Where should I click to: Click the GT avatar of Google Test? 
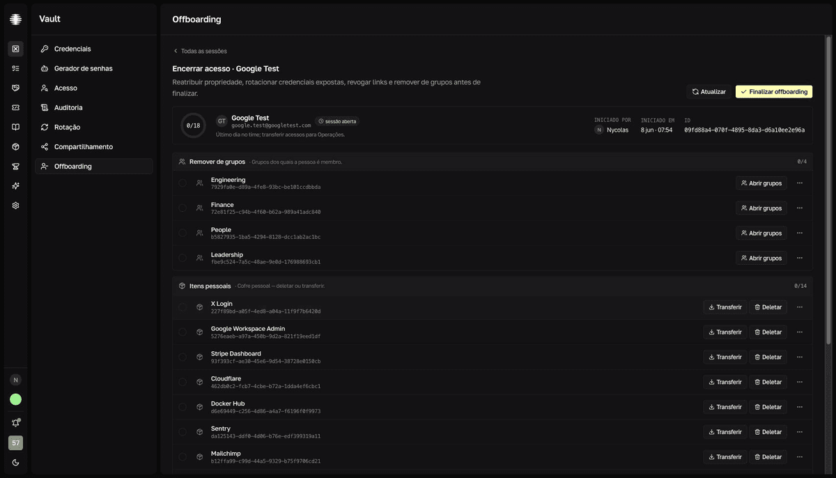(222, 121)
